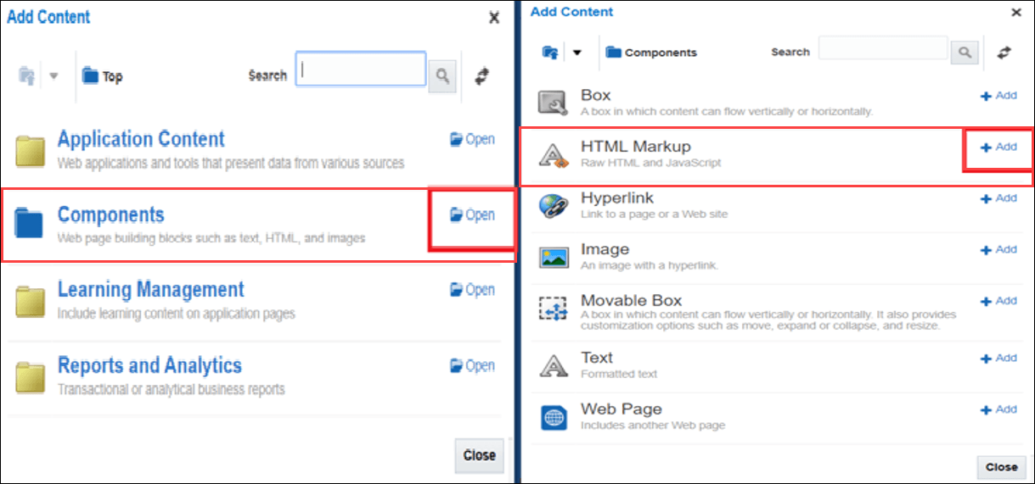
Task: Add the HTML Markup component
Action: 998,147
